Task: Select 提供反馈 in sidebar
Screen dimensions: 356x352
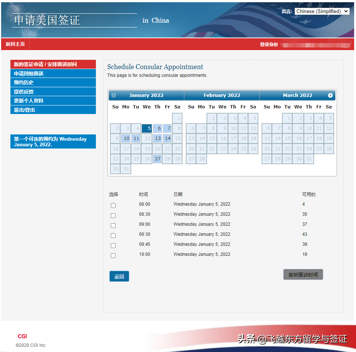Action: (53, 92)
